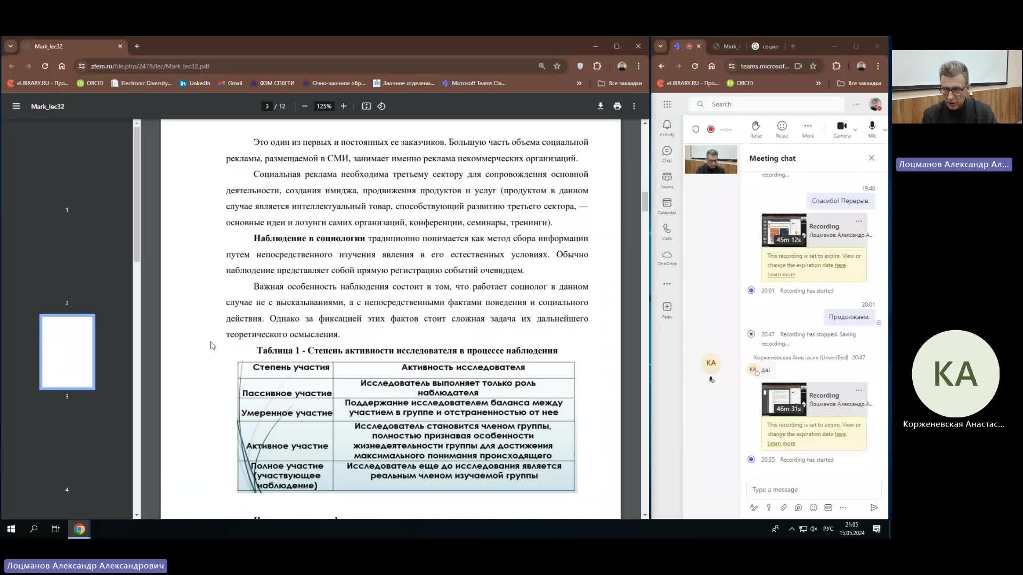Image resolution: width=1023 pixels, height=575 pixels.
Task: Open the Teams section in sidebar
Action: (x=667, y=180)
